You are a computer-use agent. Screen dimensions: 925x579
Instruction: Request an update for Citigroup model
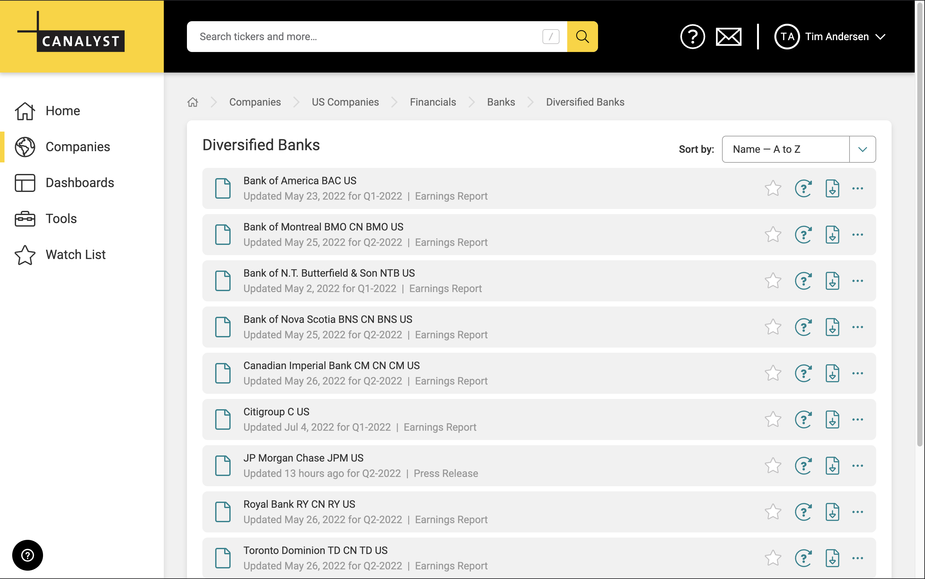(803, 419)
